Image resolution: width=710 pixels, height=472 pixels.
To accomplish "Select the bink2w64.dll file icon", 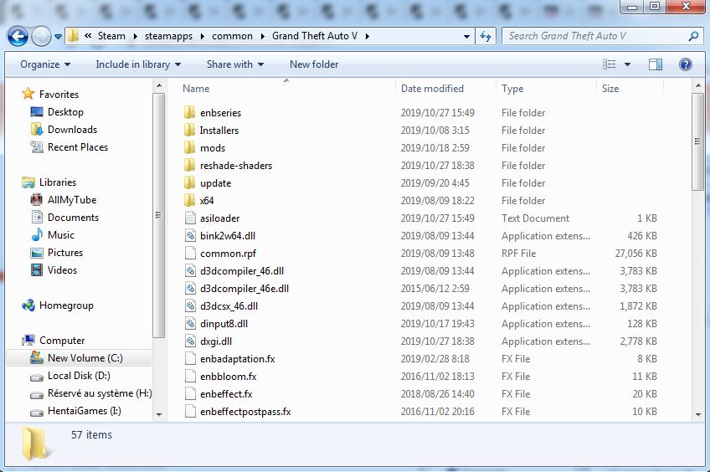I will pos(190,235).
